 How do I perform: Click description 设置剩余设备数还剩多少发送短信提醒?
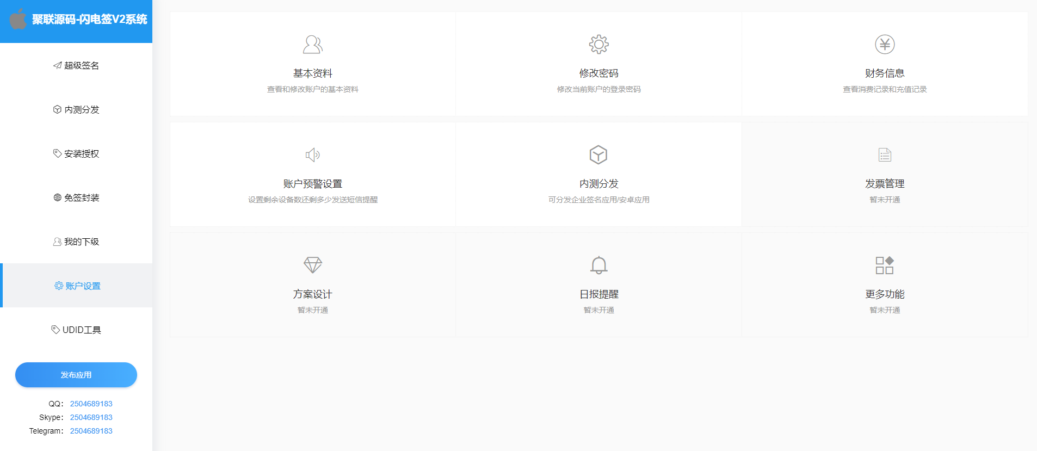[x=313, y=200]
